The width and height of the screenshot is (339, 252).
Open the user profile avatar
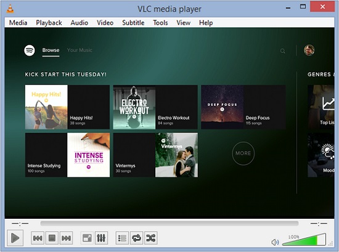(x=309, y=50)
